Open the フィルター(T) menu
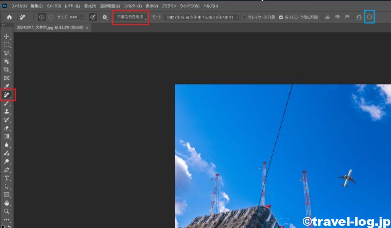The height and width of the screenshot is (228, 391). (x=132, y=6)
